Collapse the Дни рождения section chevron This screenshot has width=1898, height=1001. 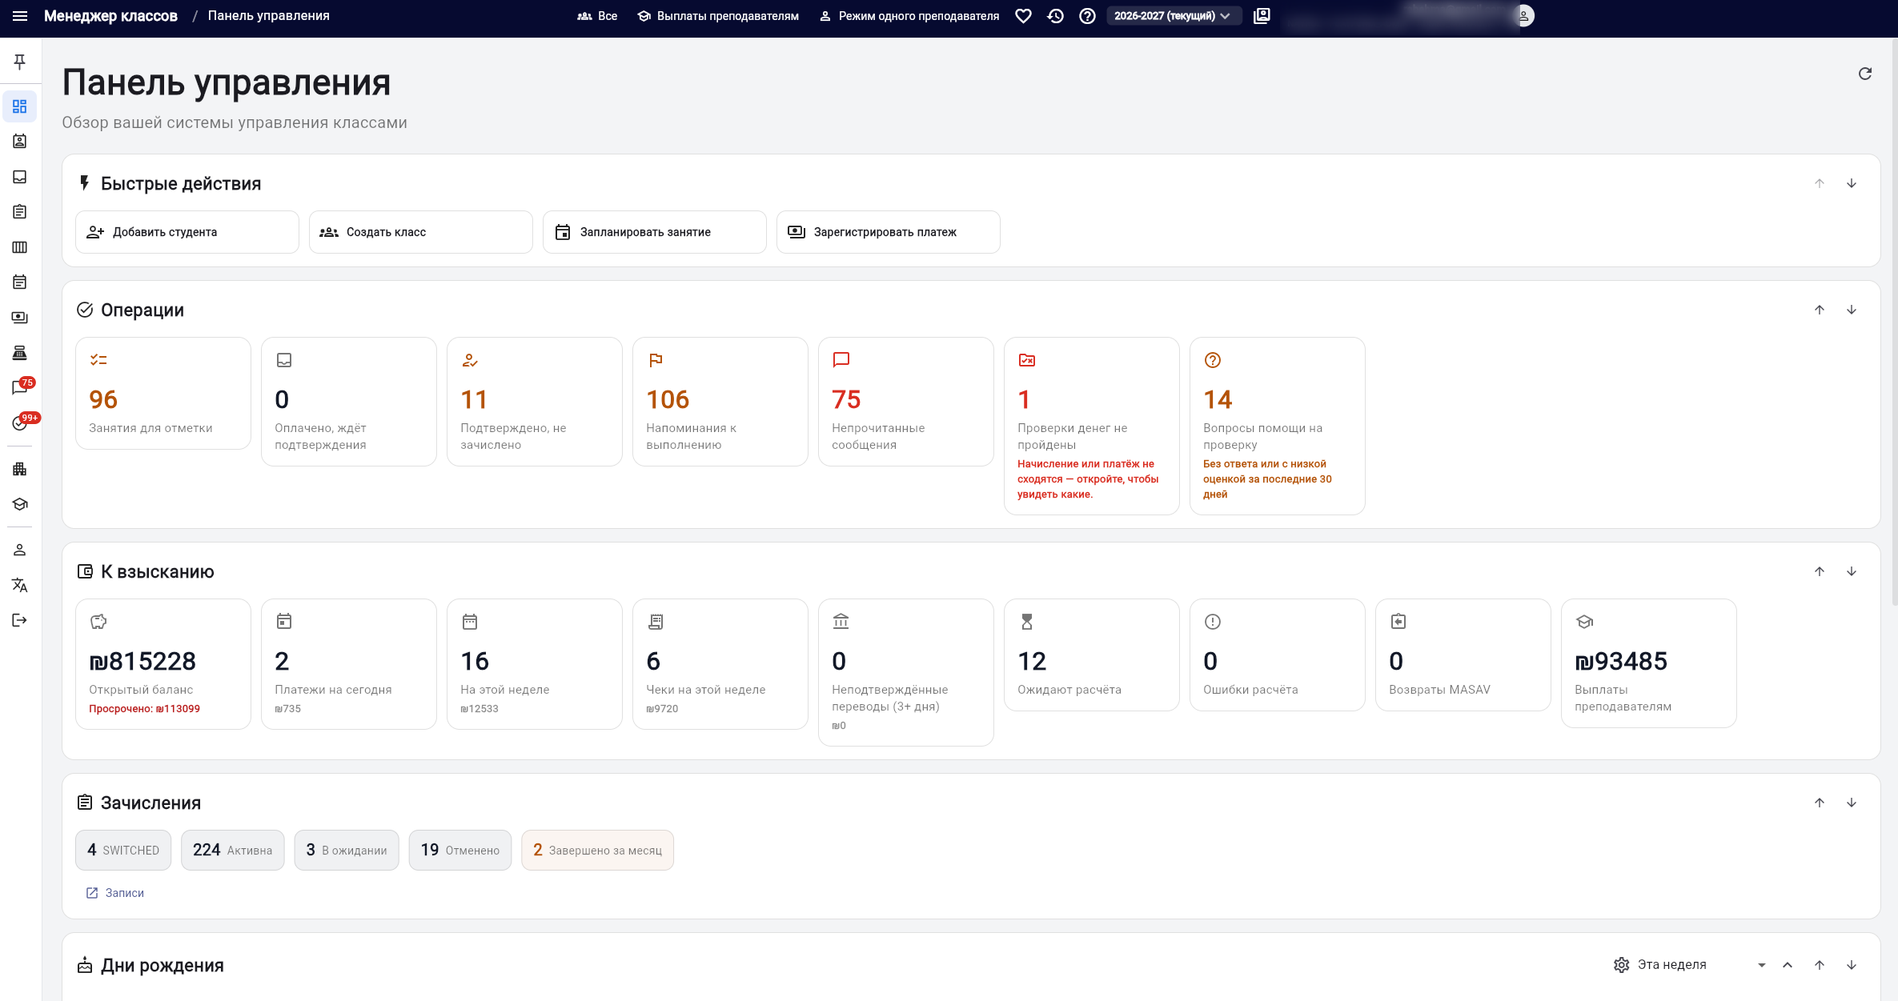[x=1788, y=965]
